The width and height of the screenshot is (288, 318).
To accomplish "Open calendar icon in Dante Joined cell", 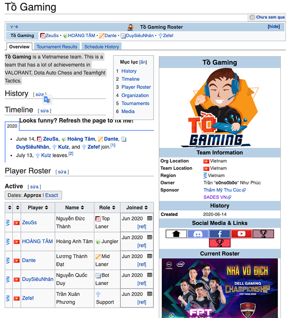I will coord(150,256).
